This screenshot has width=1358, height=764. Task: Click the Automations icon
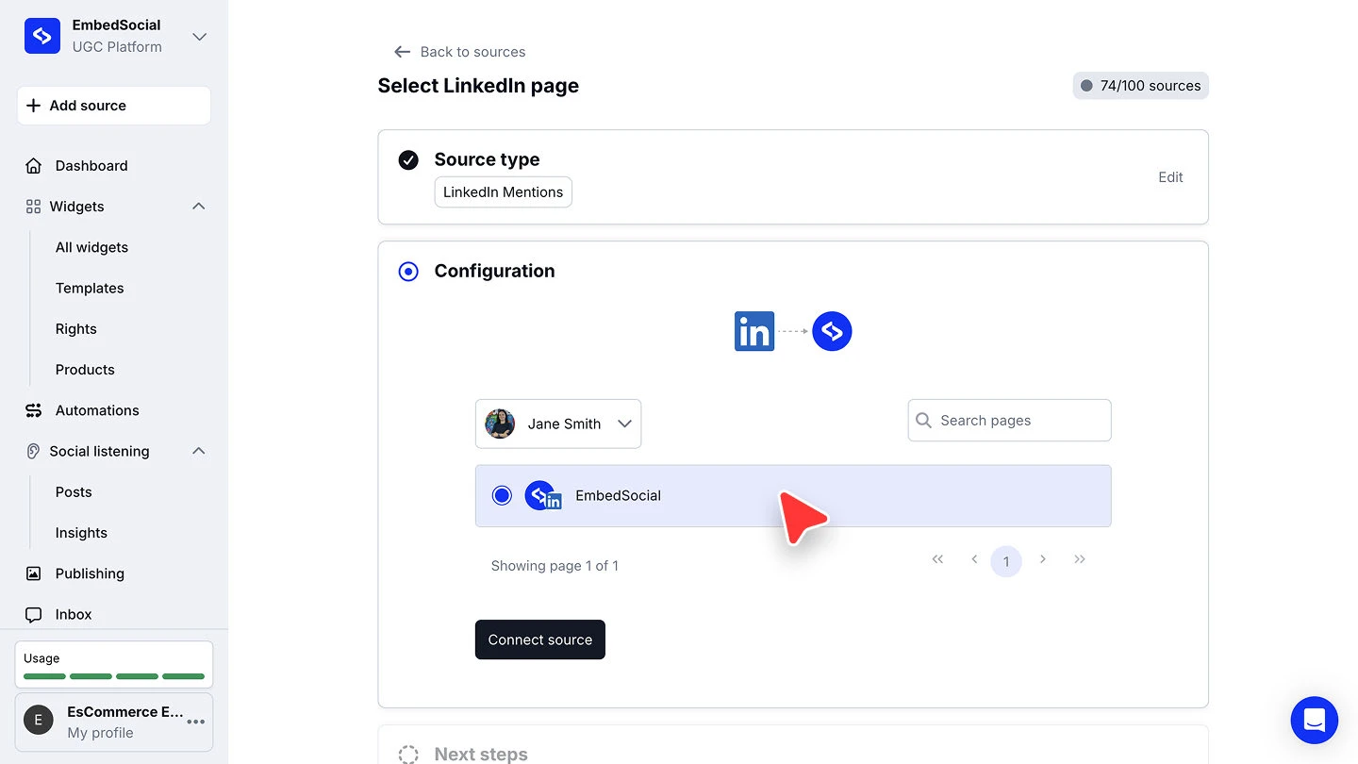pos(34,410)
